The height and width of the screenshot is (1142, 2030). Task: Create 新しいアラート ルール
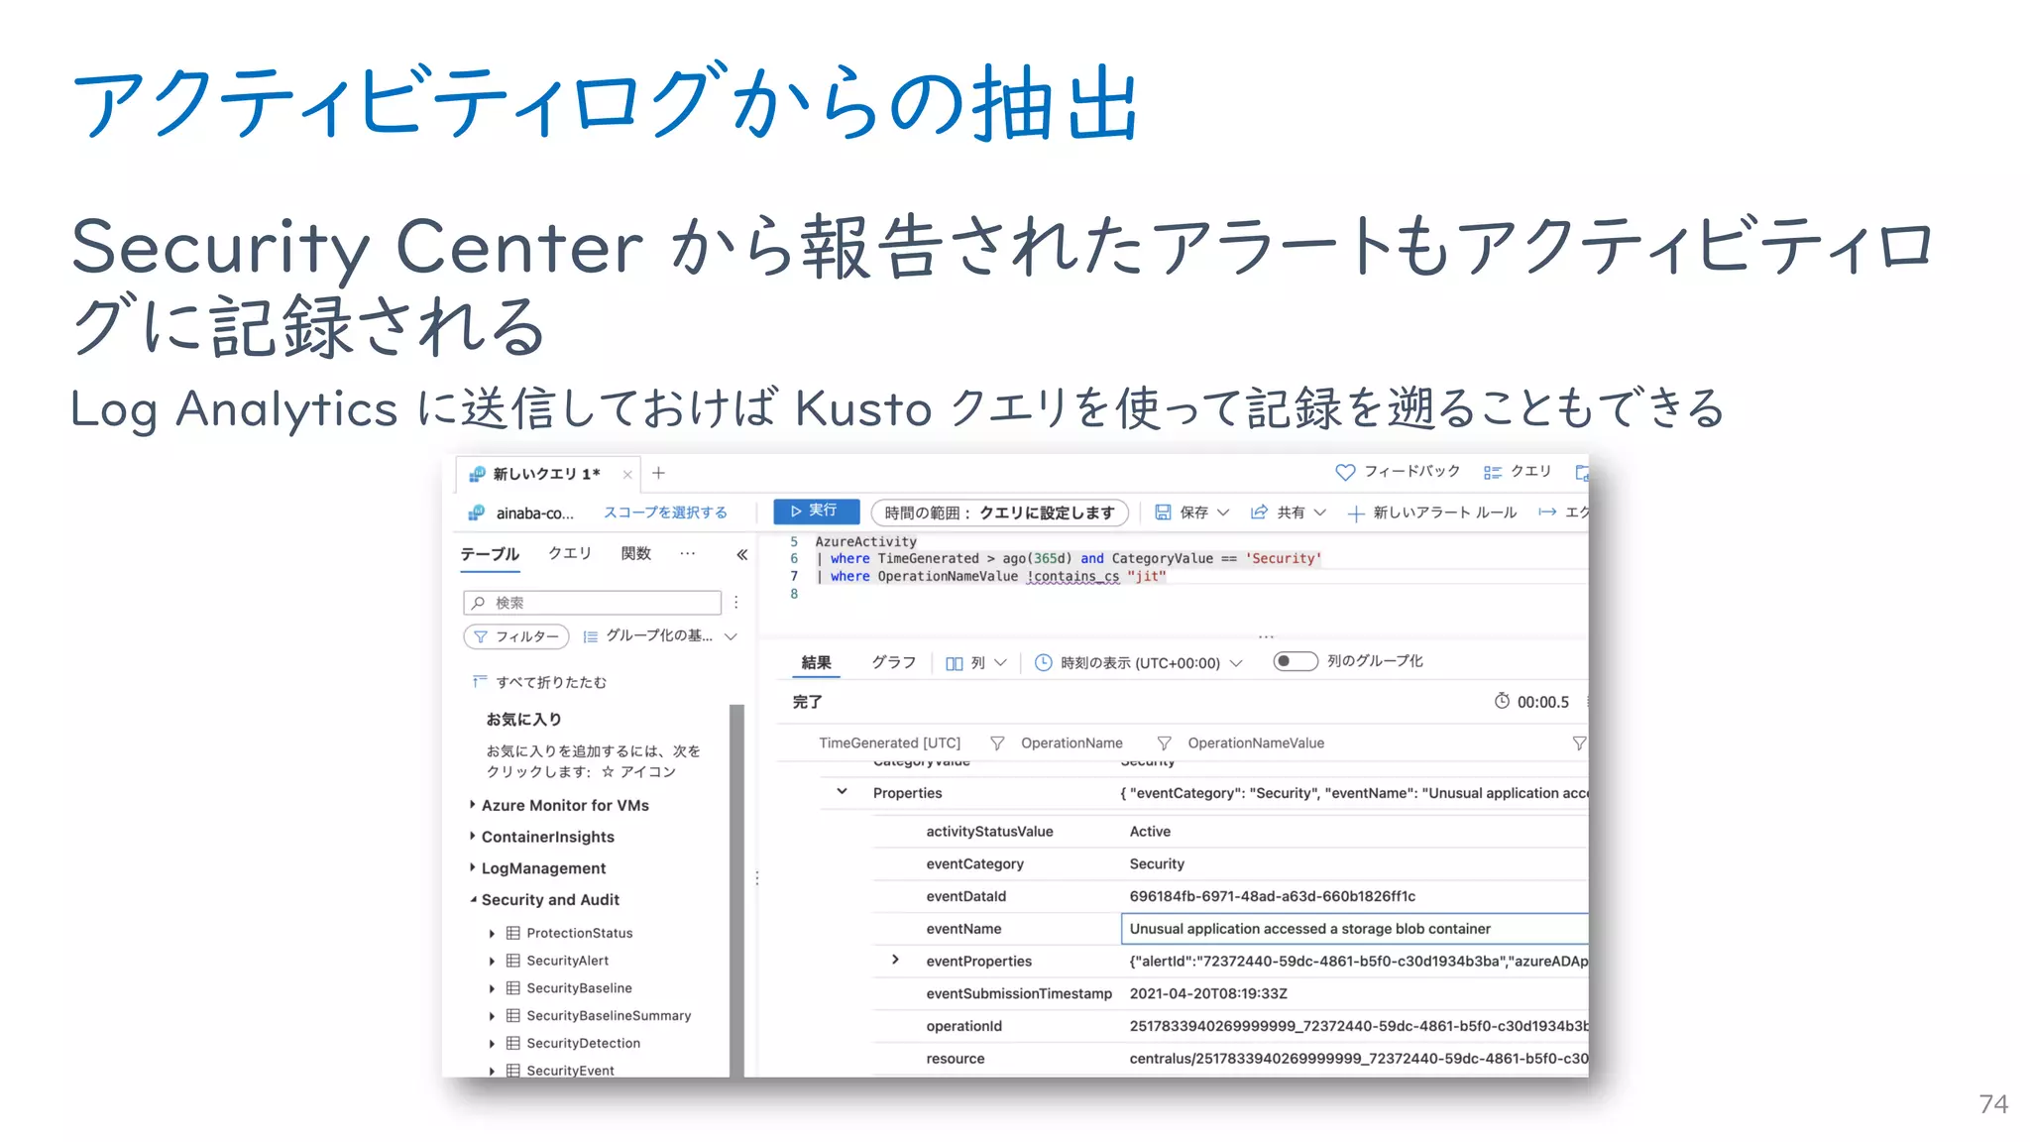[x=1432, y=513]
